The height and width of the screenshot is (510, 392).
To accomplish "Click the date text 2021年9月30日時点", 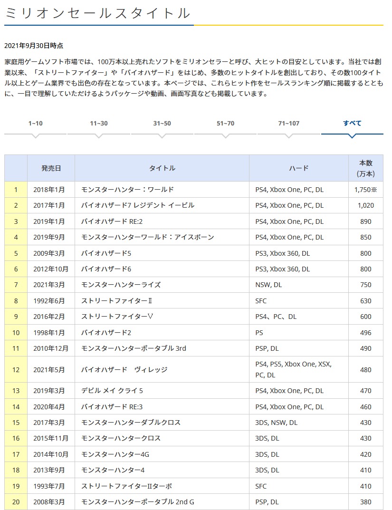I will (x=34, y=46).
